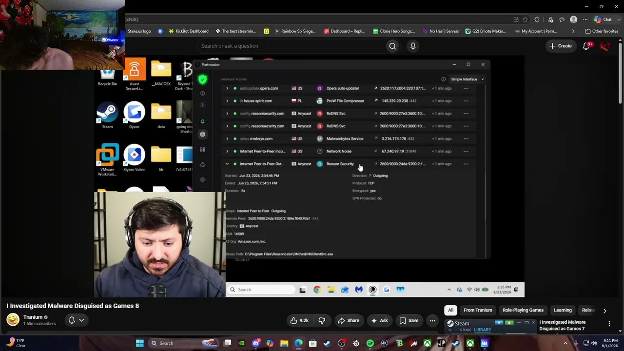The height and width of the screenshot is (351, 624).
Task: Open the Rainbow Six Siege bookmark
Action: [x=295, y=31]
